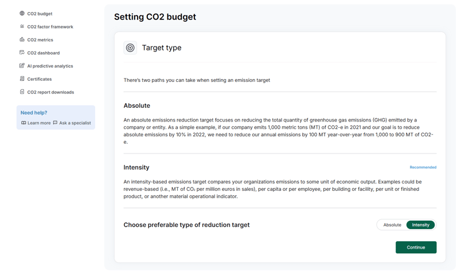Click the Ask a specialist link
This screenshot has width=465, height=279.
(75, 123)
